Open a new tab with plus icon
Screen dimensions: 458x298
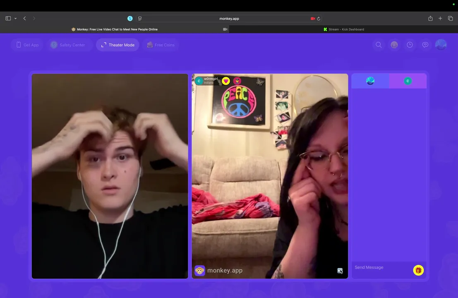(440, 18)
